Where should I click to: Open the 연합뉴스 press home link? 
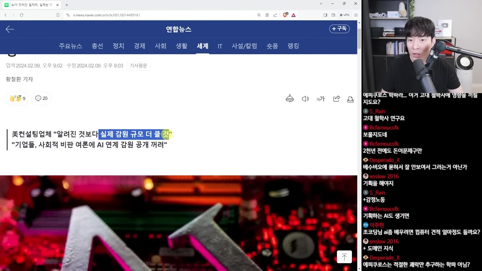[x=179, y=29]
